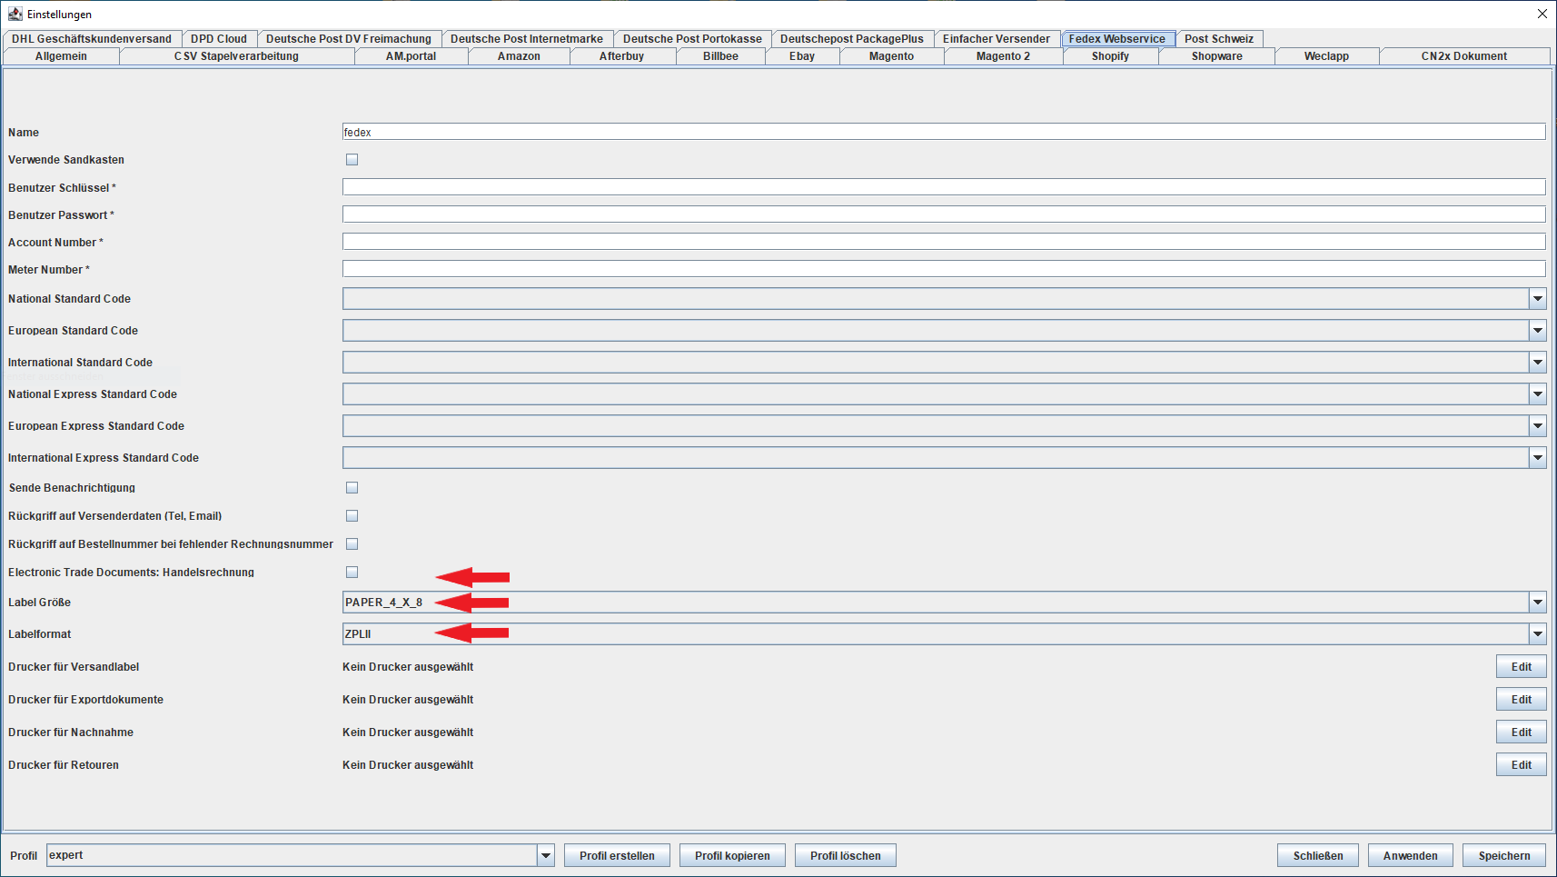Expand International Express Standard Code dropdown
This screenshot has width=1557, height=877.
coord(1537,457)
